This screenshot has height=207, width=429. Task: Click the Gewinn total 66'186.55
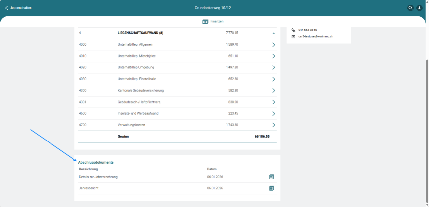coord(262,137)
